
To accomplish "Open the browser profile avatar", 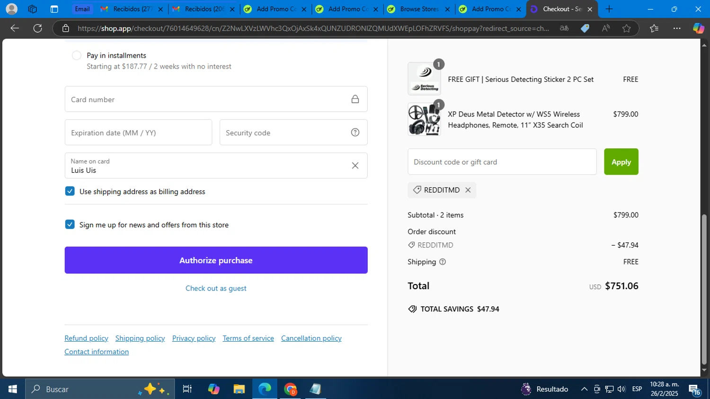I will [12, 9].
